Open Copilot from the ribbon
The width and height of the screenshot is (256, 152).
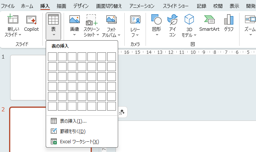click(x=31, y=21)
